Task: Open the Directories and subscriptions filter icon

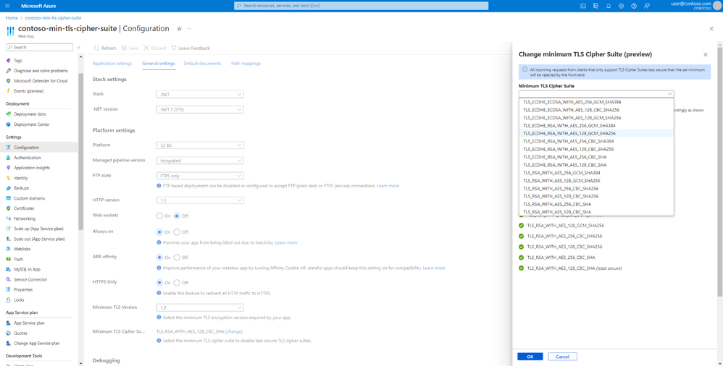Action: [595, 6]
